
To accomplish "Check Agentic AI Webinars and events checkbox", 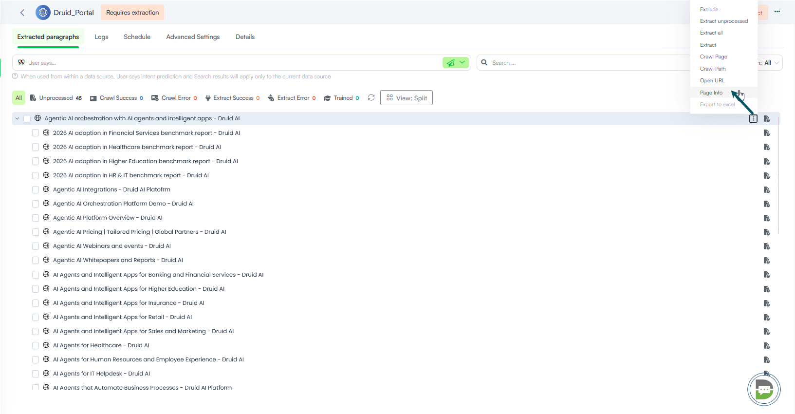I will pyautogui.click(x=36, y=246).
